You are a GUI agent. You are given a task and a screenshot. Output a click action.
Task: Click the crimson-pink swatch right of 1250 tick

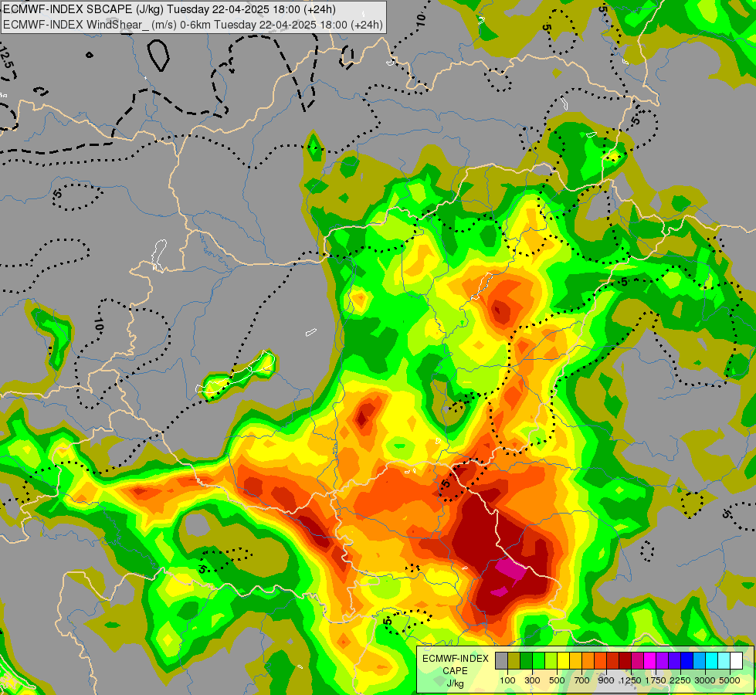pos(638,660)
